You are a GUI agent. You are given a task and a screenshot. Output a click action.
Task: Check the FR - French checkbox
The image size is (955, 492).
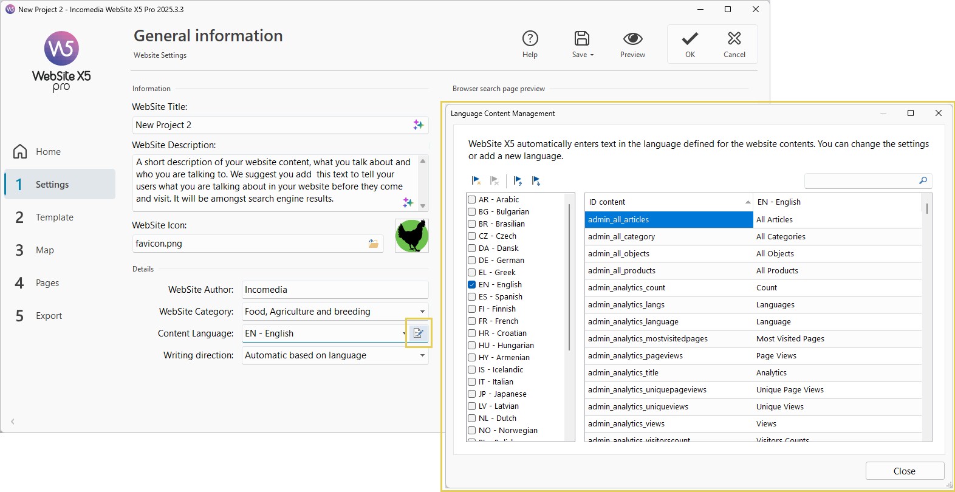(471, 321)
